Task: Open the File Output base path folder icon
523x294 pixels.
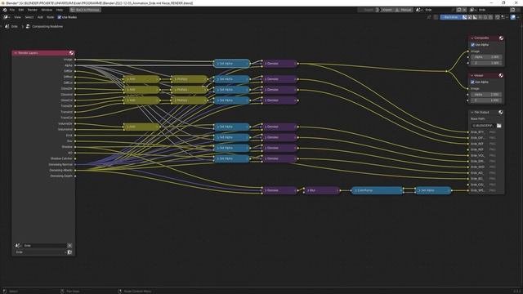Action: [498, 126]
